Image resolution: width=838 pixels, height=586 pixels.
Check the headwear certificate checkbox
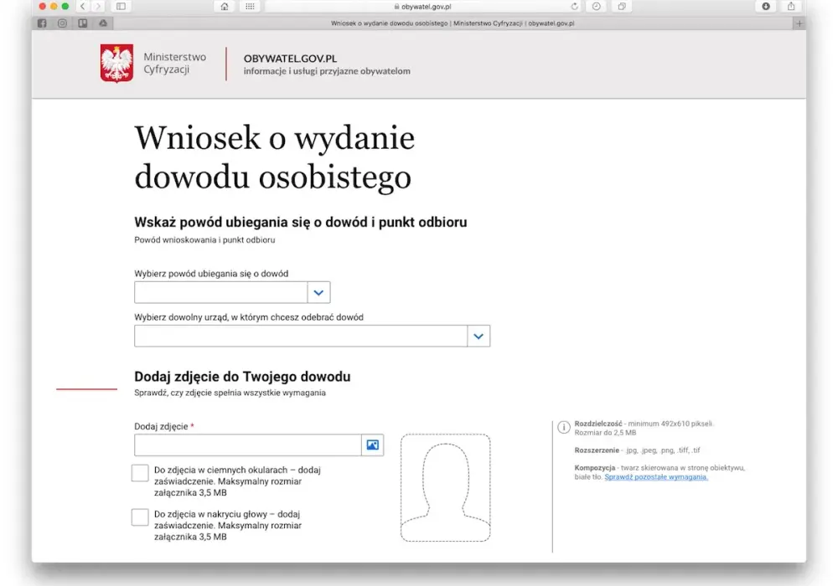140,517
